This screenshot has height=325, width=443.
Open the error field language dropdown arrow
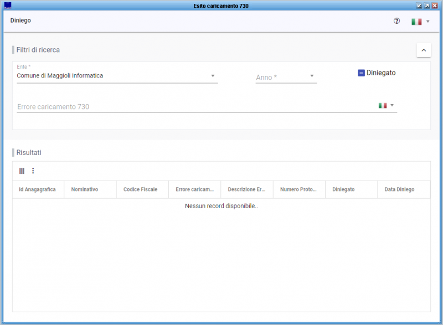coord(392,105)
